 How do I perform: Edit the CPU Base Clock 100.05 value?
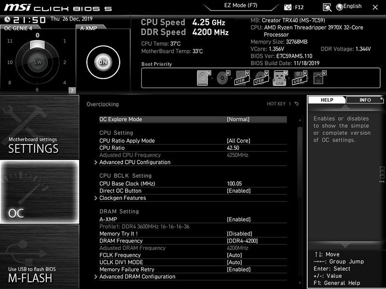[234, 184]
